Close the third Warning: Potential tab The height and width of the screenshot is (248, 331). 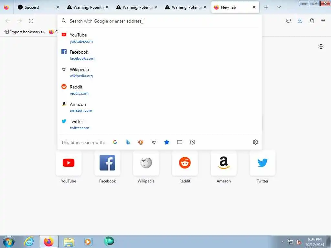(x=205, y=7)
